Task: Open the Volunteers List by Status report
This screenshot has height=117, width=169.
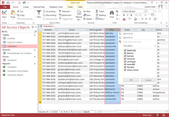Action: (18, 71)
